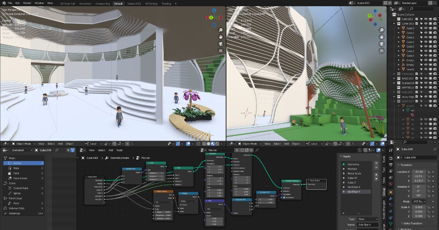
Task: Open the Modifier properties wrench tab
Action: pyautogui.click(x=391, y=198)
